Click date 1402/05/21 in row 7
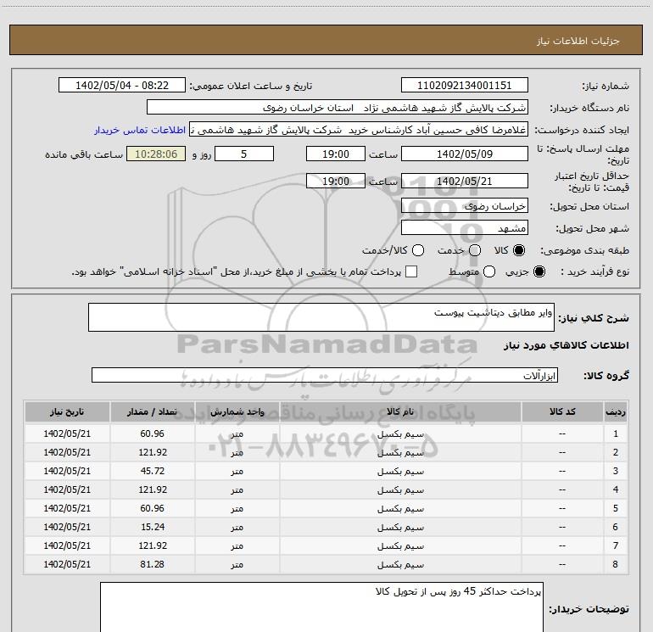 [x=67, y=545]
